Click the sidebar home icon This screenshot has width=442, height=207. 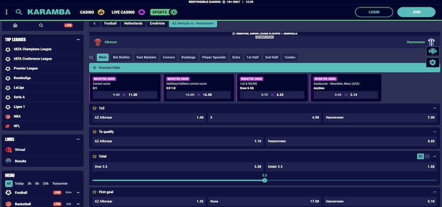coord(15,25)
